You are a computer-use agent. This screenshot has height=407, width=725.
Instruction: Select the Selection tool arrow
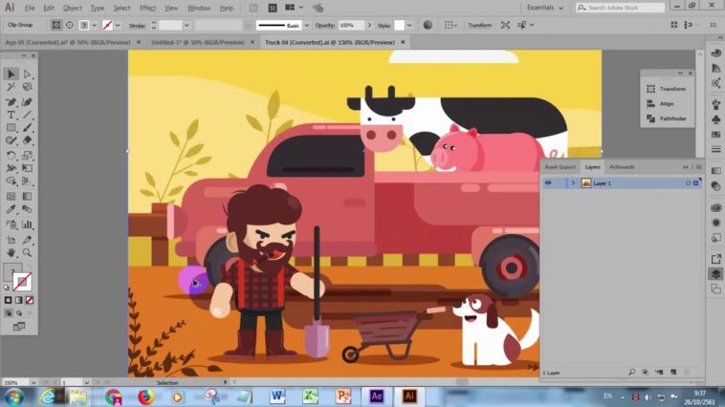point(11,74)
